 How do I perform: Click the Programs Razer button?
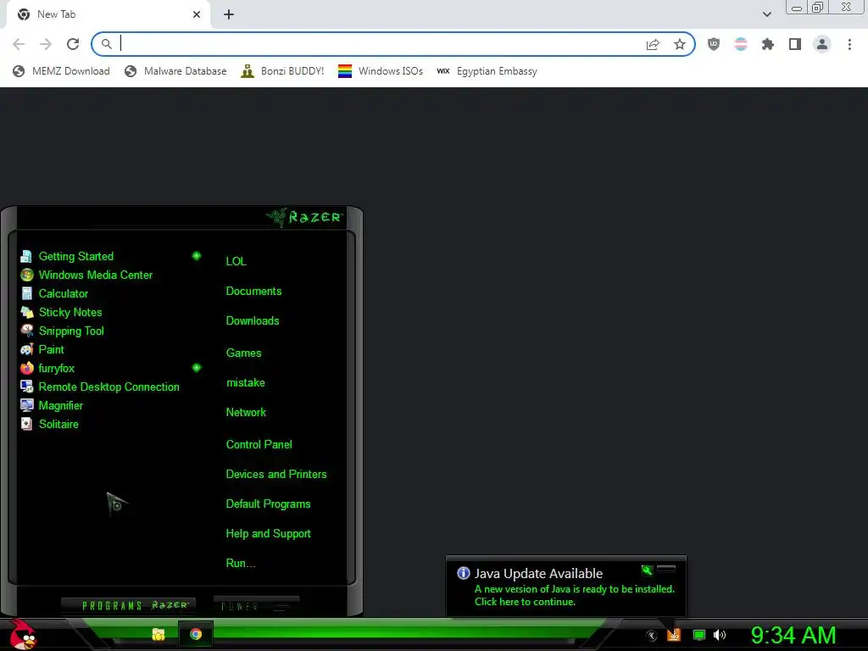pyautogui.click(x=129, y=605)
